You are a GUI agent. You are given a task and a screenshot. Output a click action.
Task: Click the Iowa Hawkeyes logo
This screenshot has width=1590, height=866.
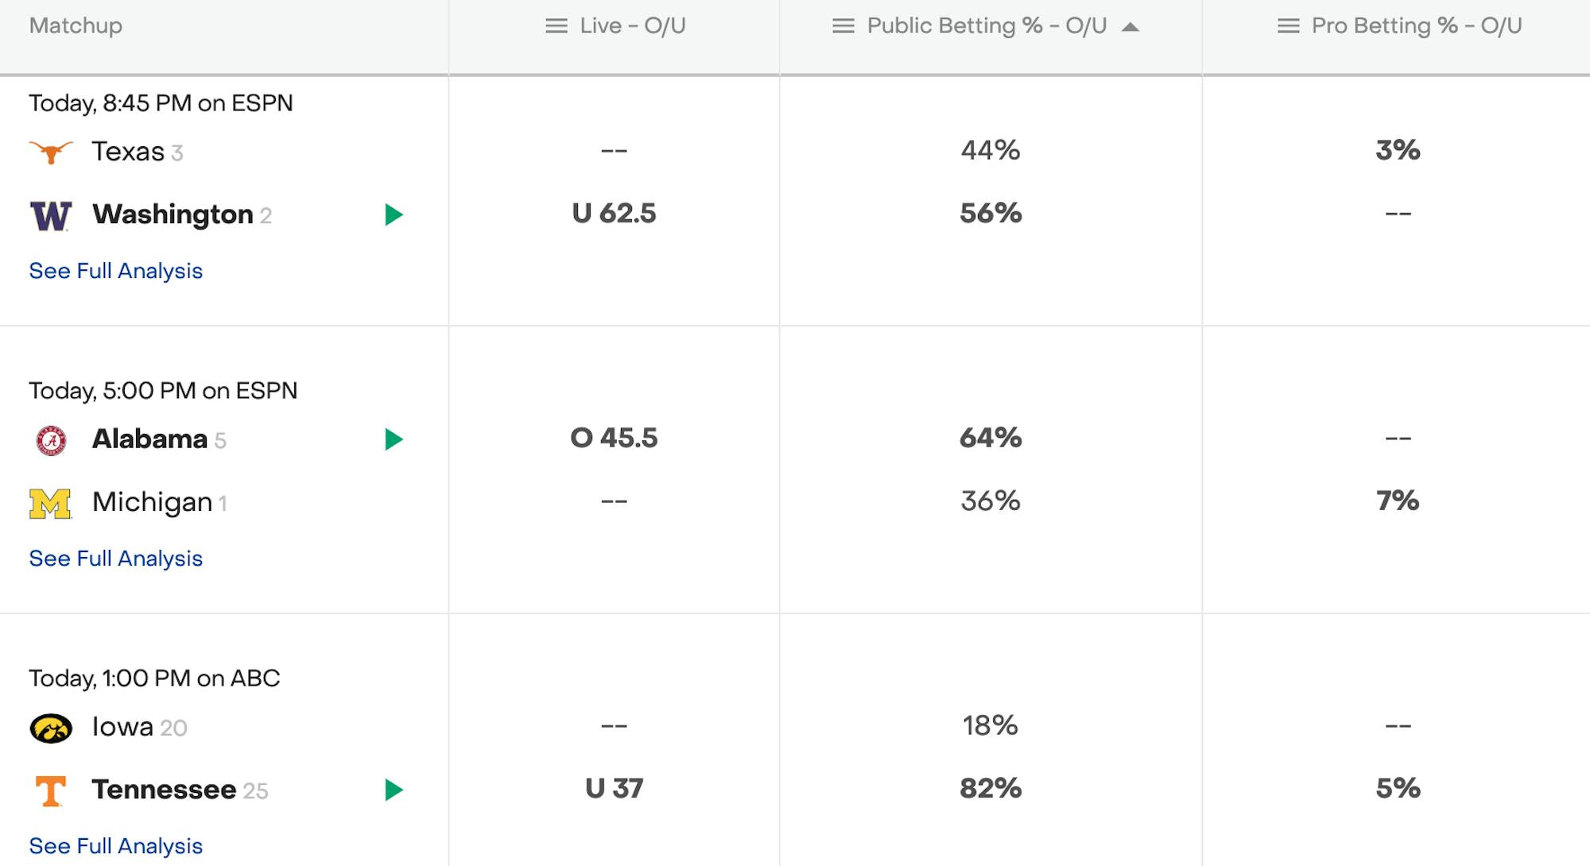pos(51,728)
